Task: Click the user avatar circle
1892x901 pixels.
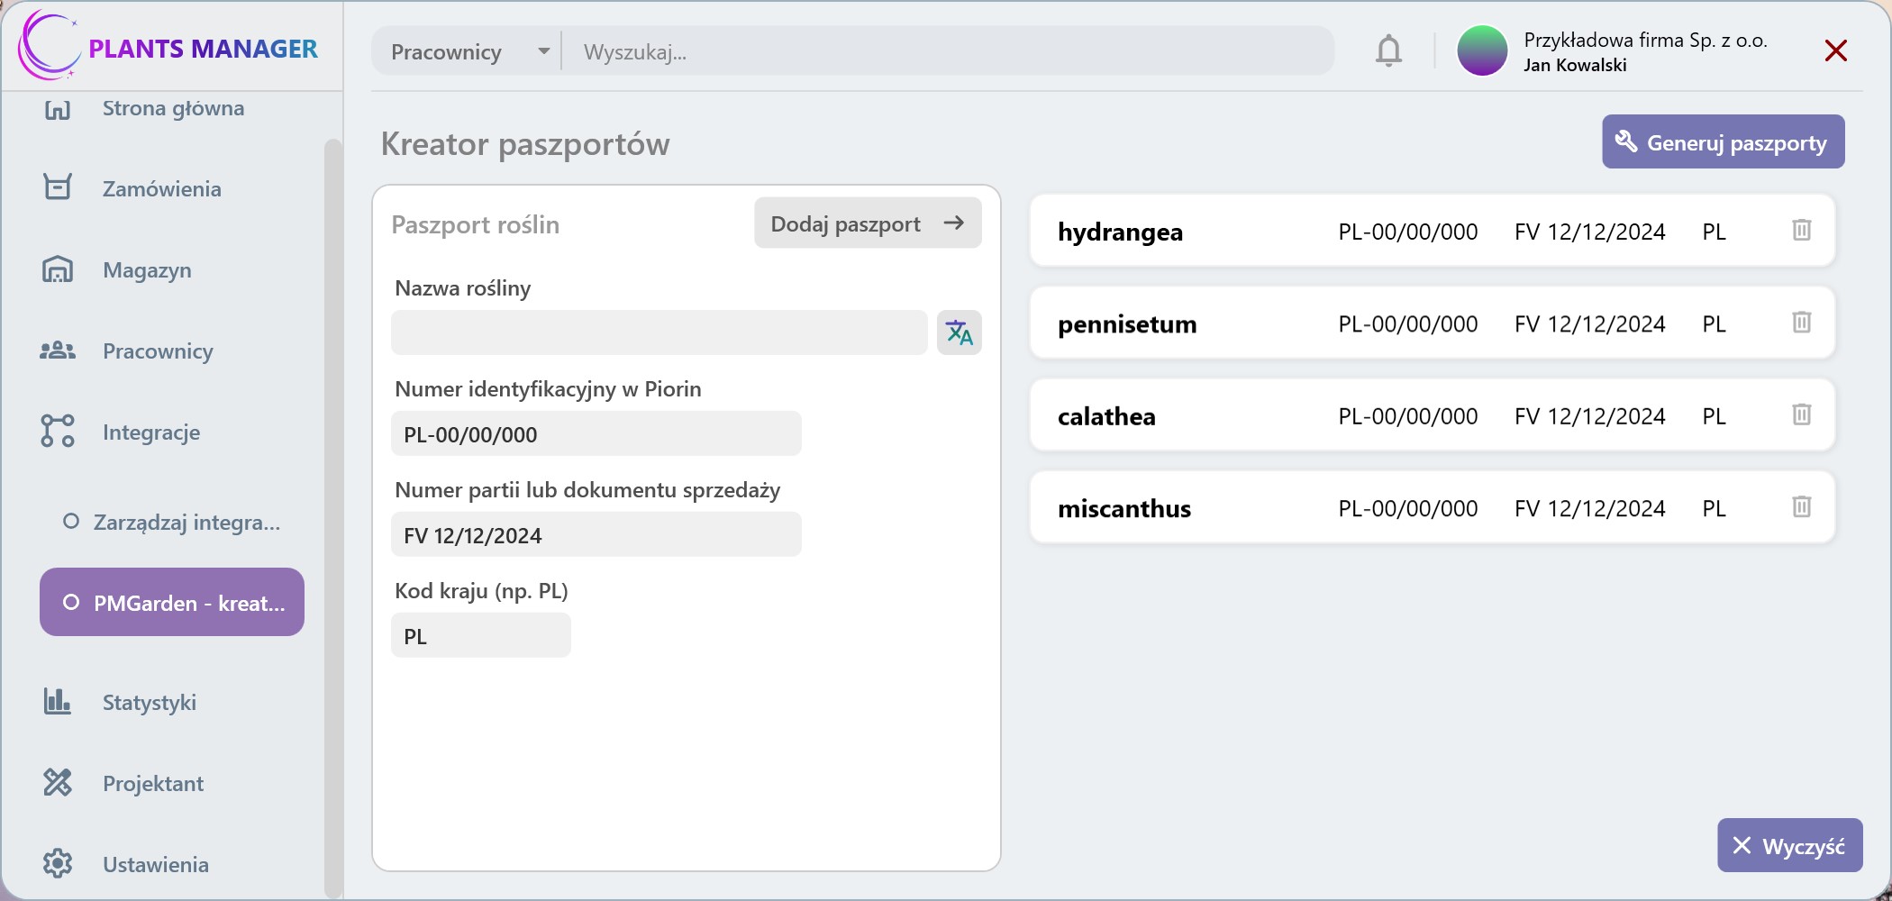Action: (1482, 51)
